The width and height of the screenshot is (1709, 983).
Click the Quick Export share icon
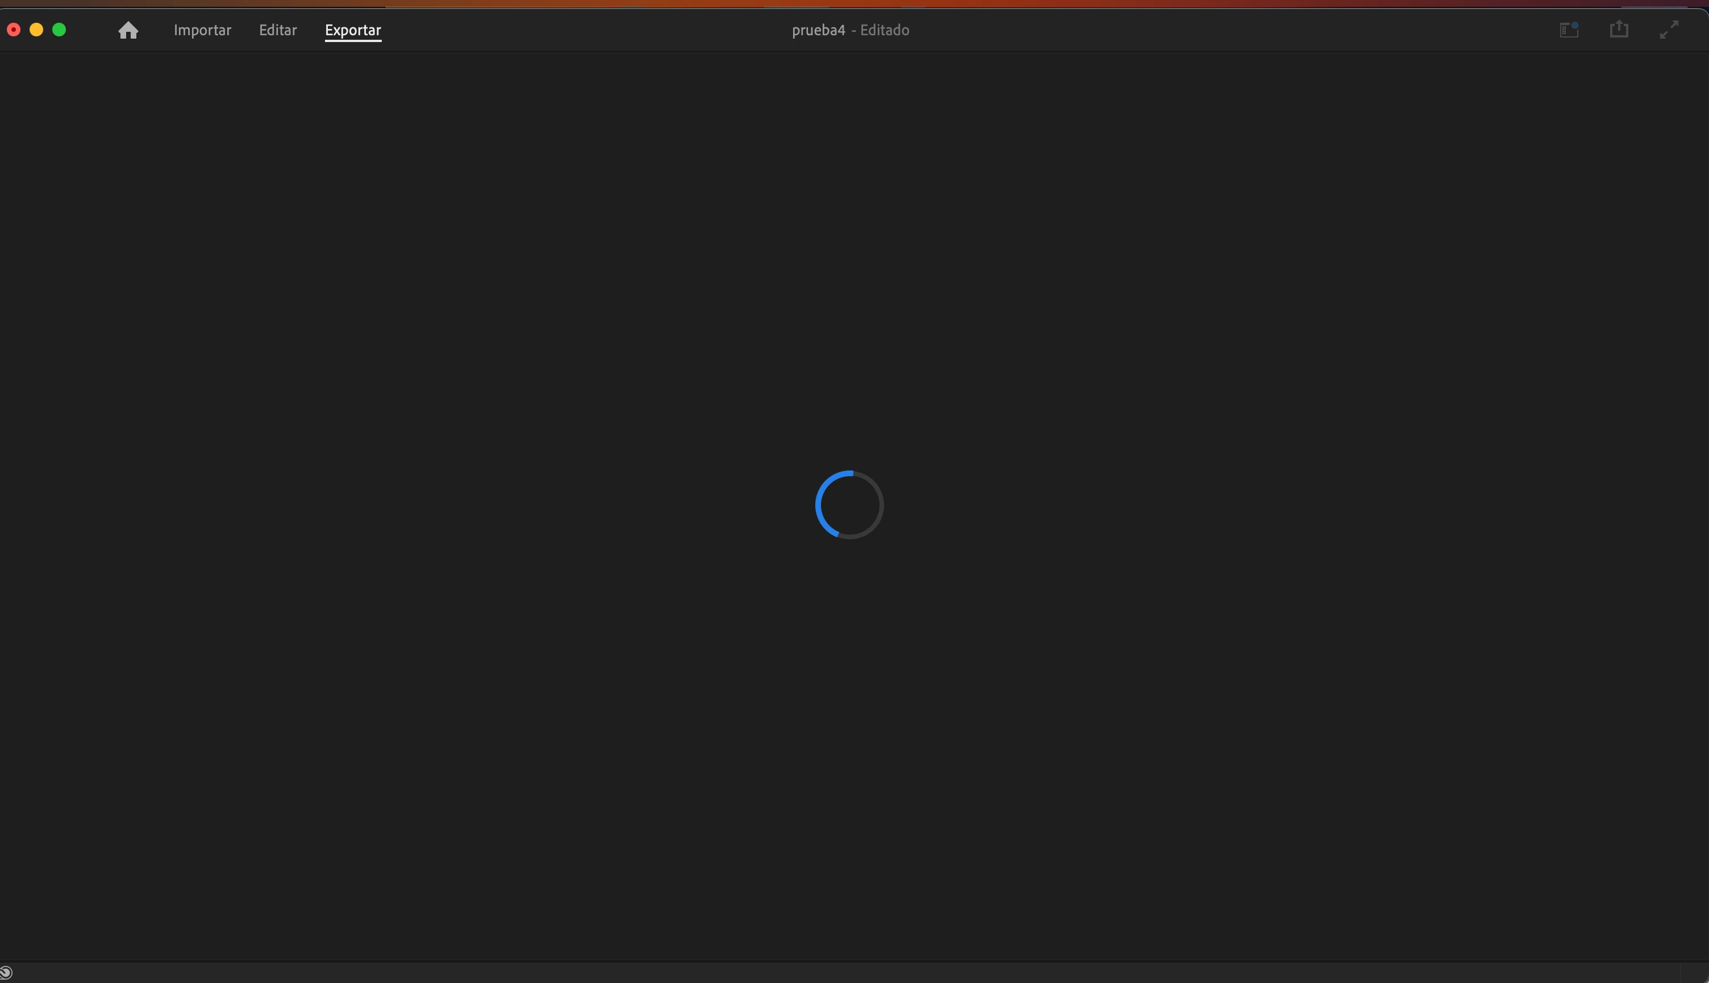pos(1619,30)
